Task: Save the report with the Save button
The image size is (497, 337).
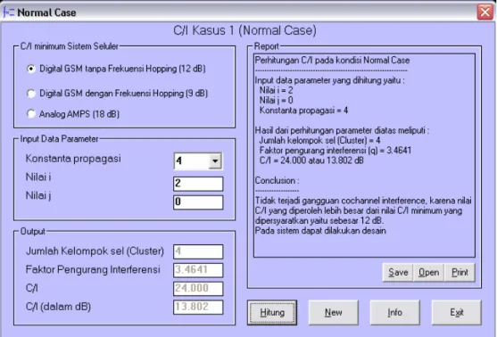Action: tap(398, 273)
